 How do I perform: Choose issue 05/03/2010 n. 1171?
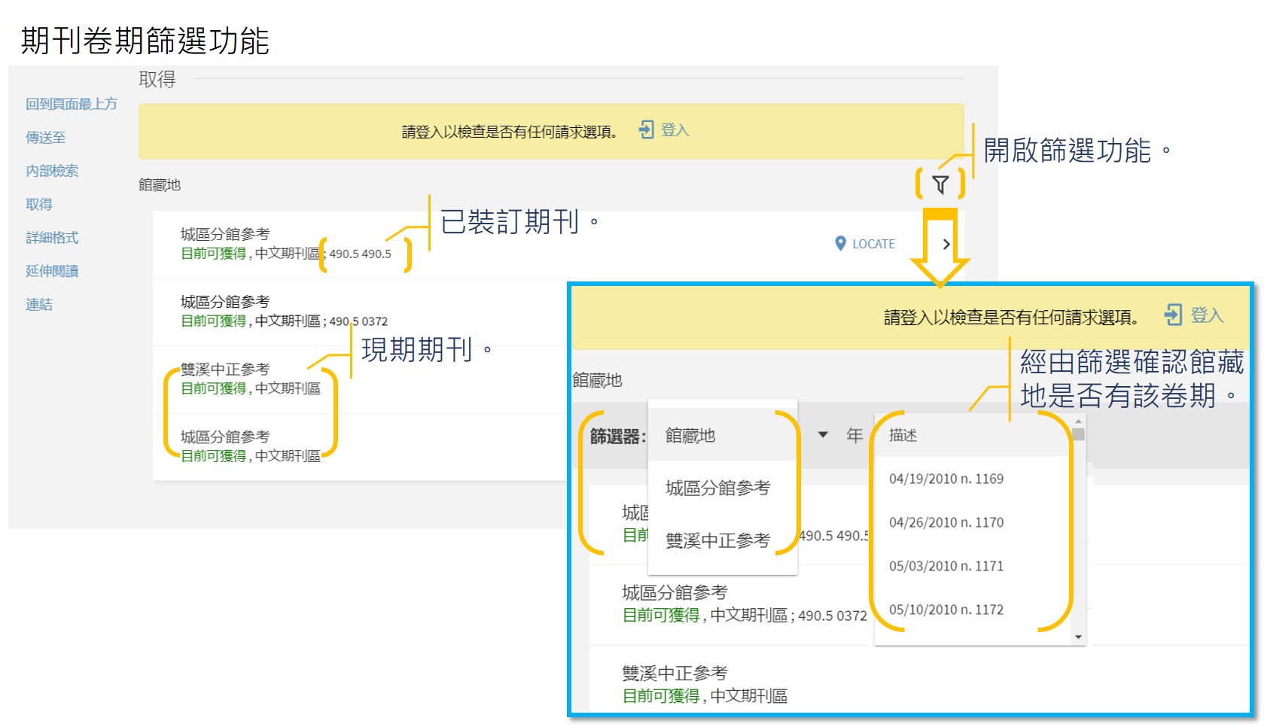point(946,566)
